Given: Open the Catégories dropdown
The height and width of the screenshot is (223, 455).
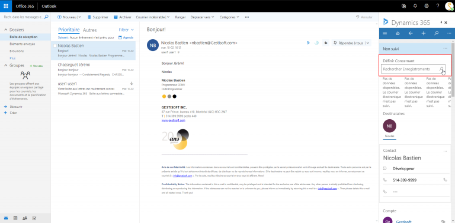Looking at the screenshot, I should [x=229, y=17].
